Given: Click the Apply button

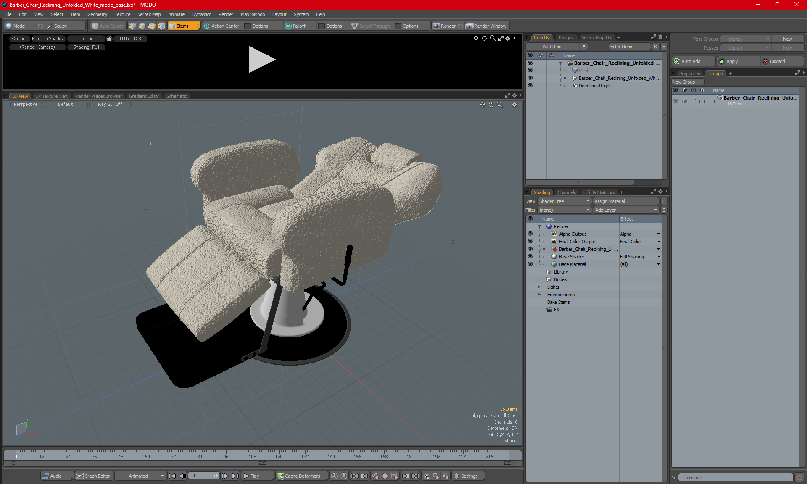Looking at the screenshot, I should click(x=739, y=61).
